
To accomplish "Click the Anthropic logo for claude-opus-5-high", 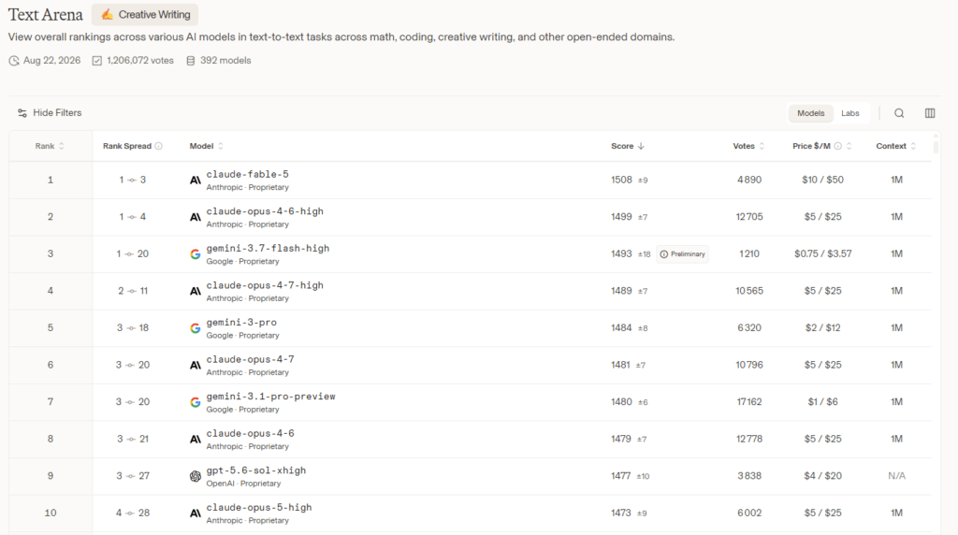I will pos(195,513).
